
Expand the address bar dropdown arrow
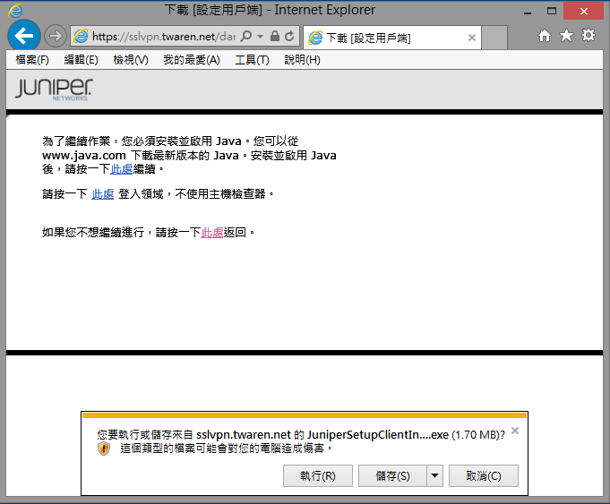260,37
